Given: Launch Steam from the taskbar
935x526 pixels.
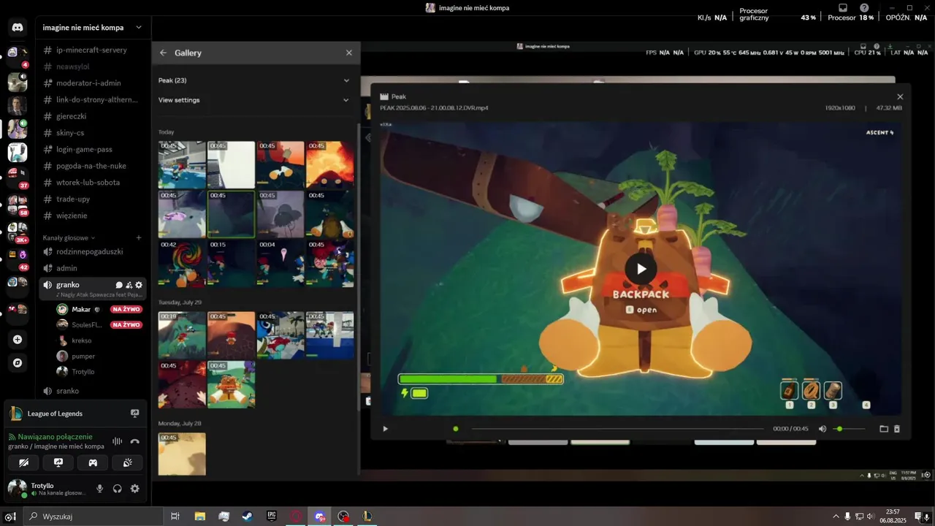Looking at the screenshot, I should (248, 517).
